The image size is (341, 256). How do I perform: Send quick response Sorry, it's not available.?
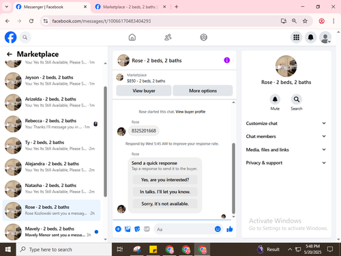point(165,203)
